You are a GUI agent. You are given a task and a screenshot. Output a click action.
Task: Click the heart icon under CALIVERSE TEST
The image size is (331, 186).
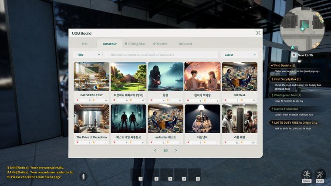[78, 100]
